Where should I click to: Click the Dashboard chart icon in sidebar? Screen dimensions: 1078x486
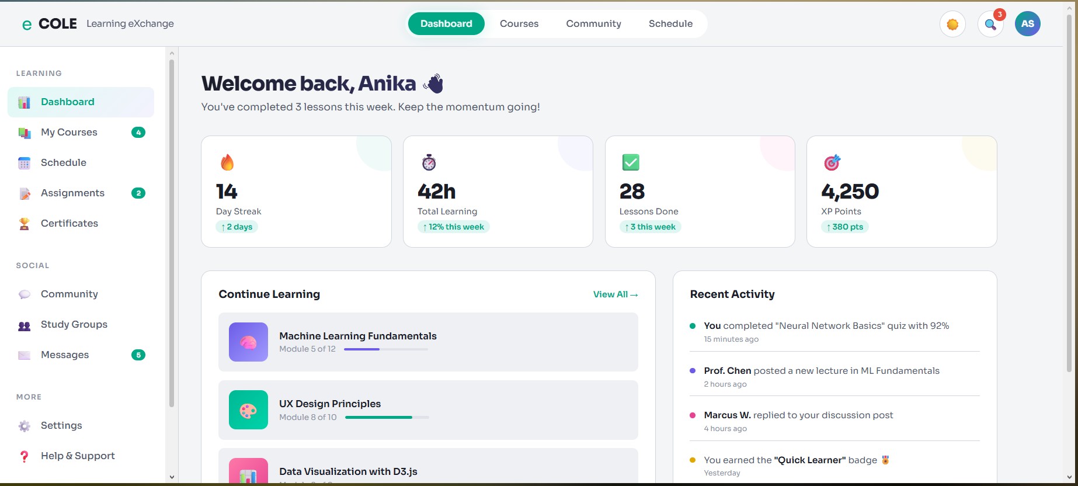pyautogui.click(x=24, y=102)
